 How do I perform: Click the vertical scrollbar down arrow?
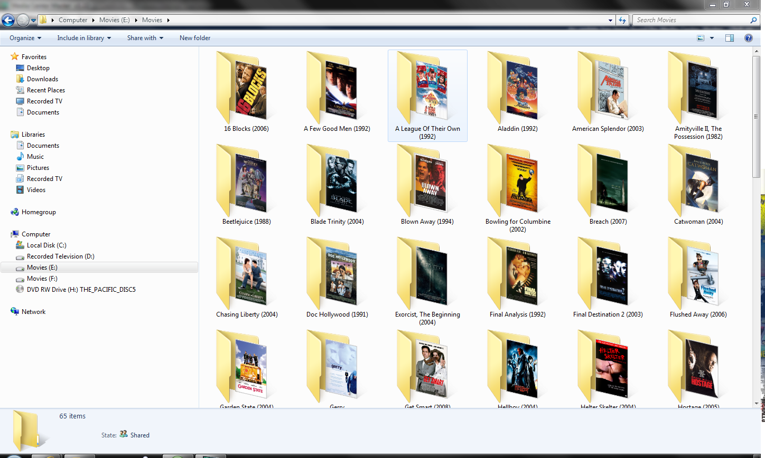tap(756, 403)
